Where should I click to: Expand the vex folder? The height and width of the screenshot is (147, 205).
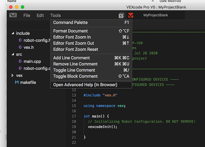pyautogui.click(x=12, y=75)
